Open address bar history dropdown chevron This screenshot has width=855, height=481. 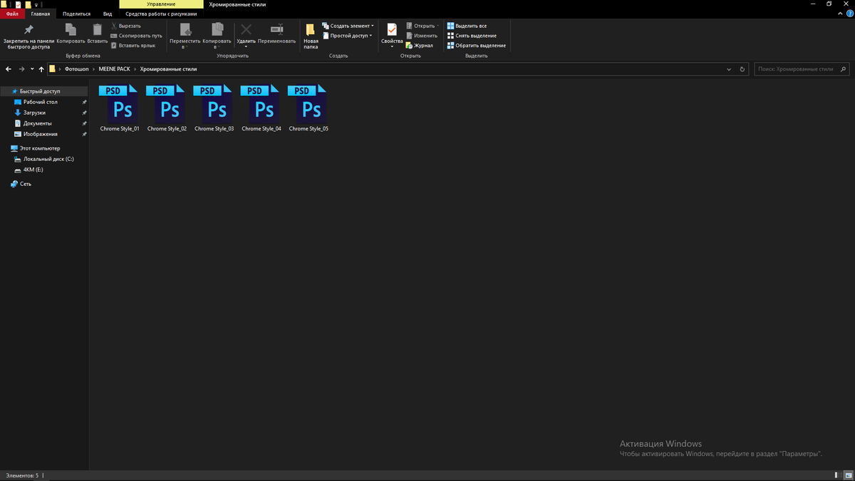[729, 69]
